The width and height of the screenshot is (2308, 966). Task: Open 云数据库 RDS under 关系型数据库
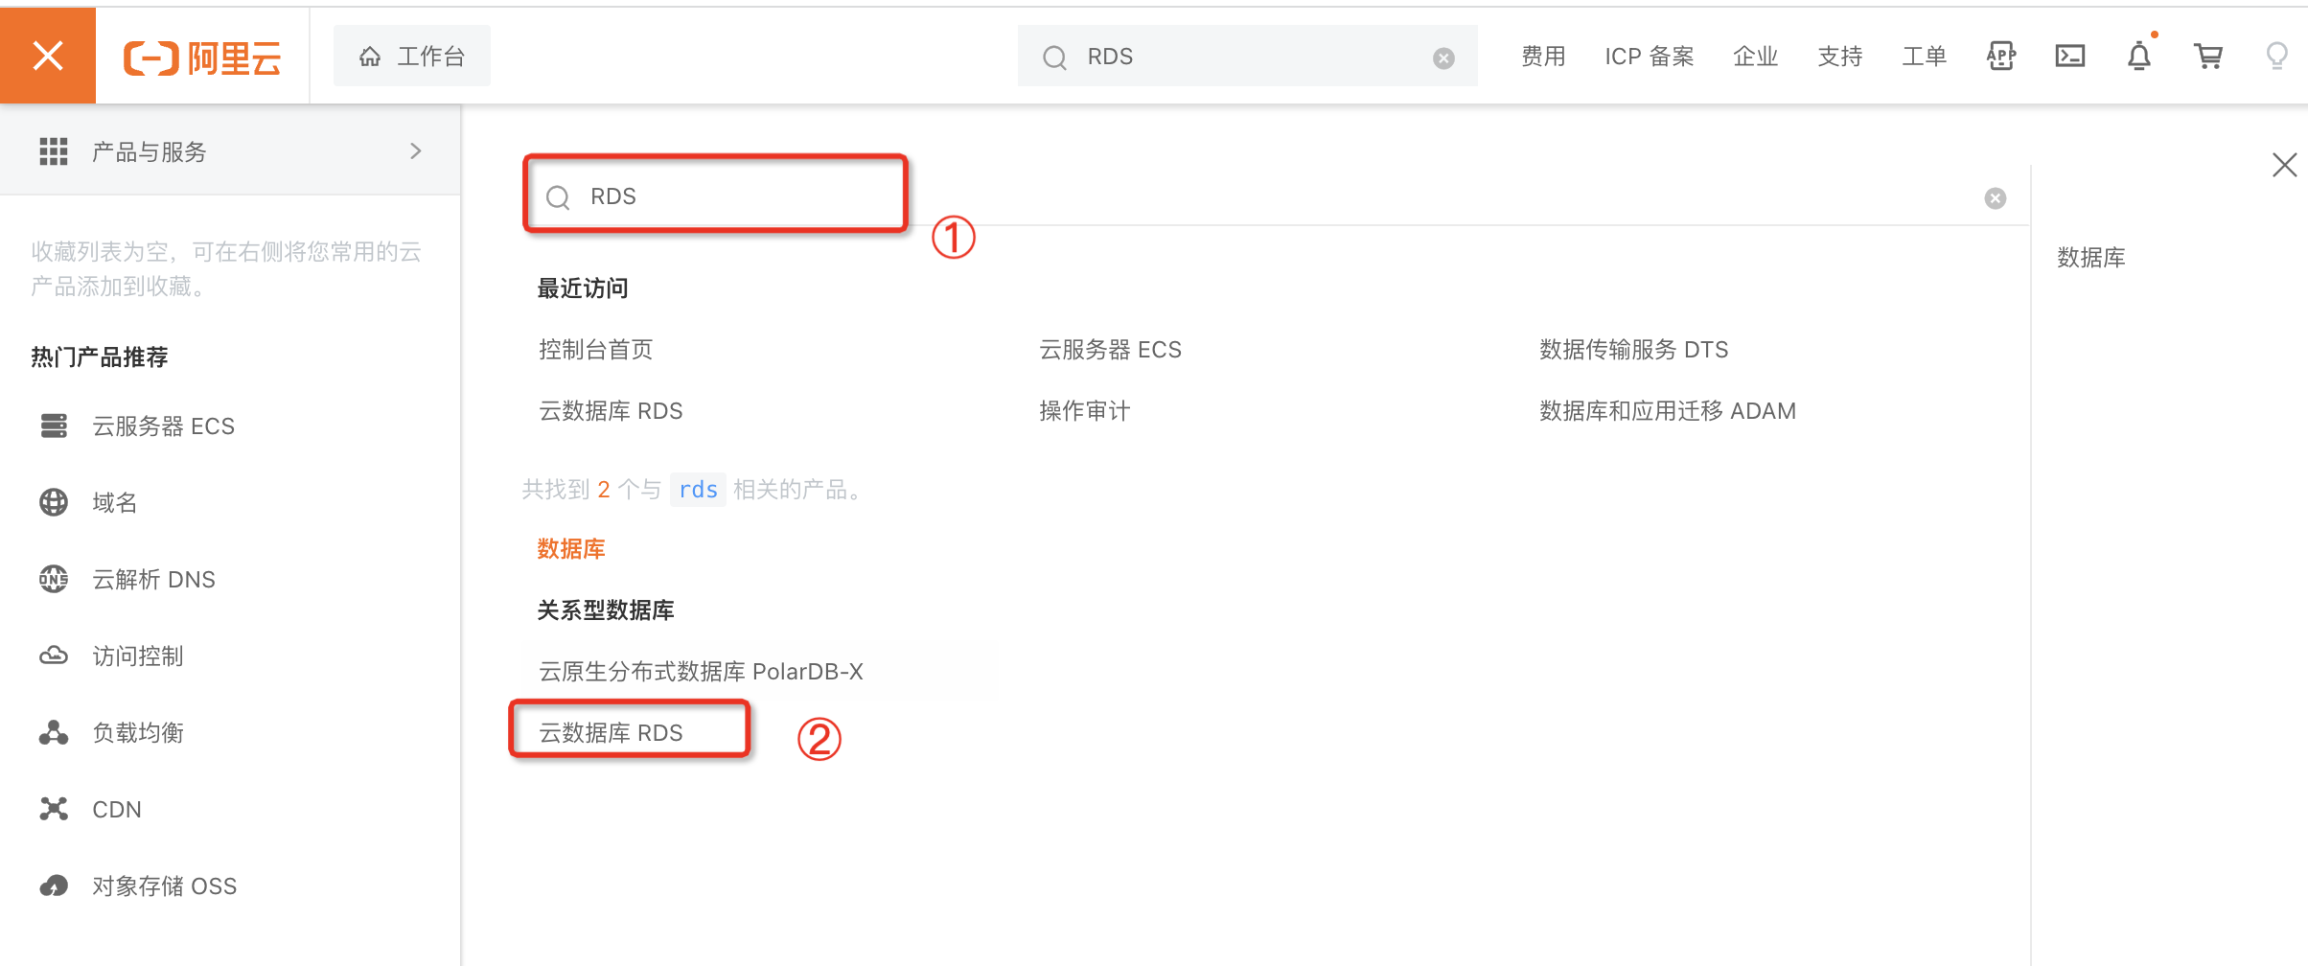[611, 733]
